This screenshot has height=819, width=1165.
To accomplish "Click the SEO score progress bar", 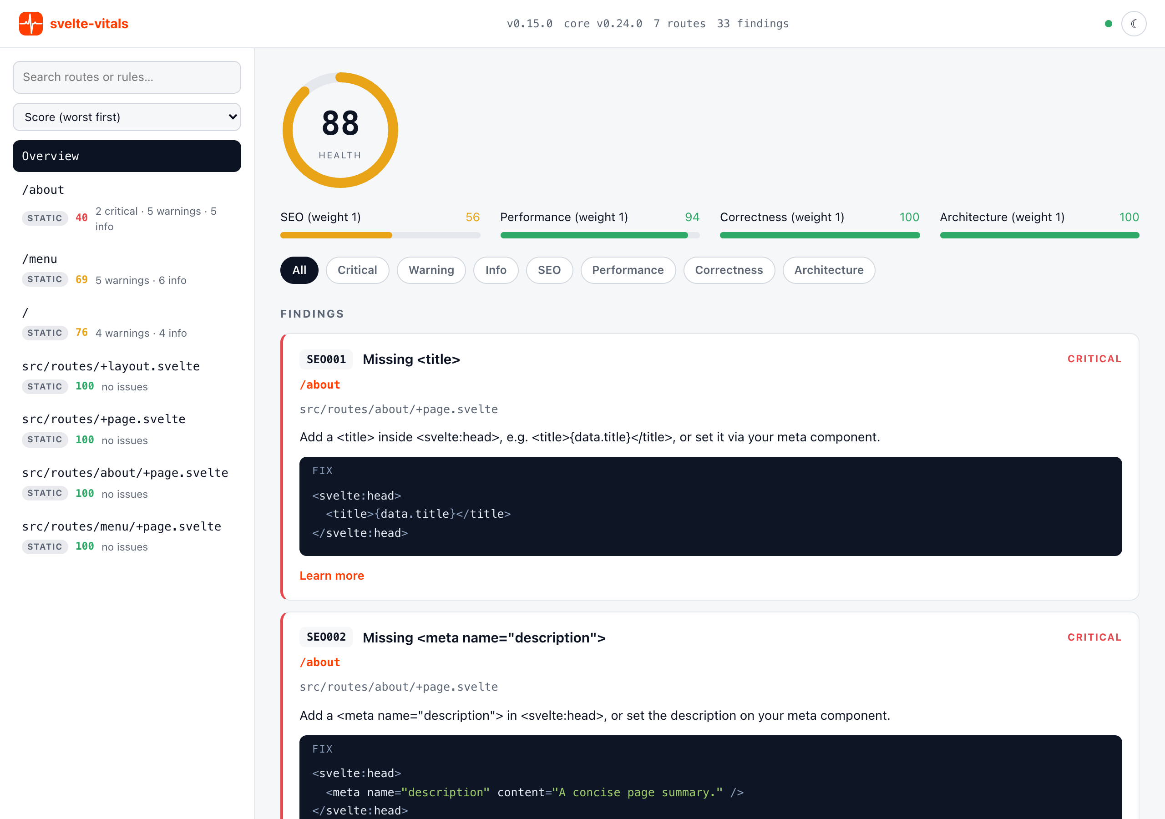I will point(380,235).
